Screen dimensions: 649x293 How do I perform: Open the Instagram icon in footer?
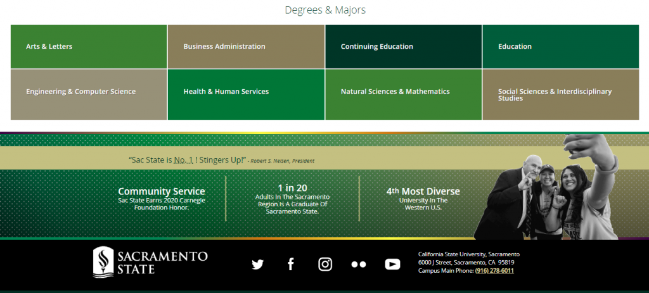pos(325,264)
